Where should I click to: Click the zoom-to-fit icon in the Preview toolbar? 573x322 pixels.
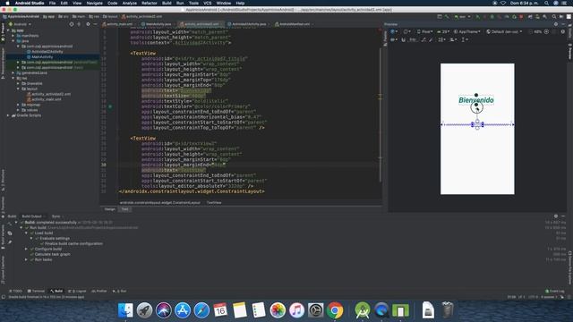[554, 32]
